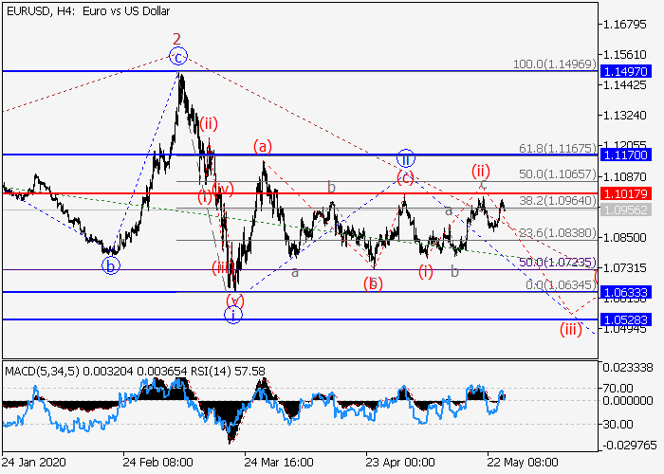Screen dimensions: 664x474
Task: Click the 1.14970 blue price tag
Action: (x=628, y=71)
